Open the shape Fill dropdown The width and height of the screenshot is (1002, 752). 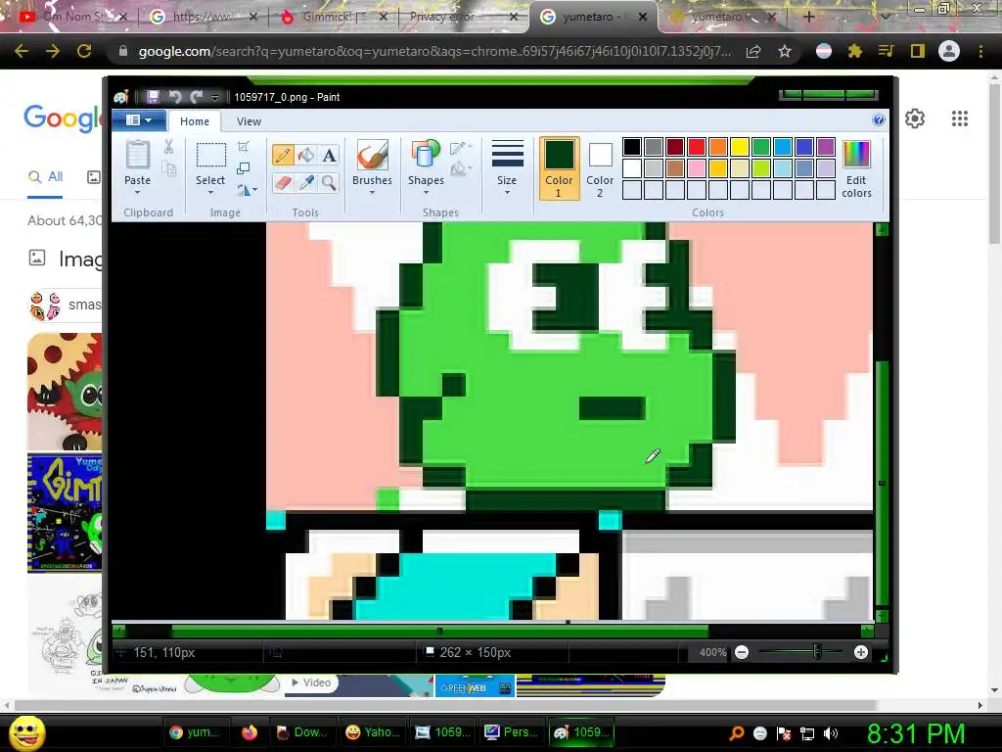click(461, 169)
